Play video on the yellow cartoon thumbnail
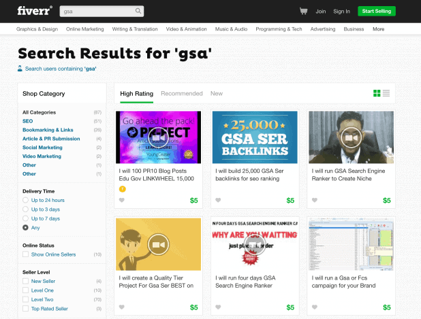The width and height of the screenshot is (421, 319). coord(159,244)
